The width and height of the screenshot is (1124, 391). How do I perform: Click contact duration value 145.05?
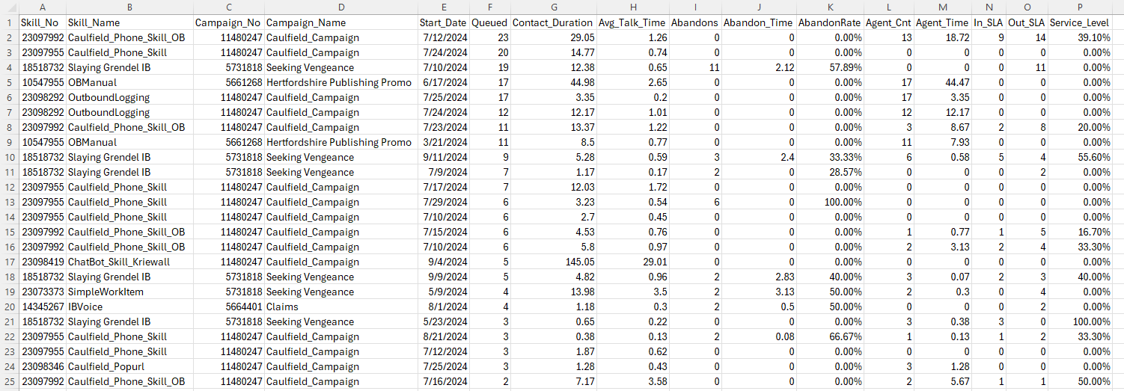point(554,262)
